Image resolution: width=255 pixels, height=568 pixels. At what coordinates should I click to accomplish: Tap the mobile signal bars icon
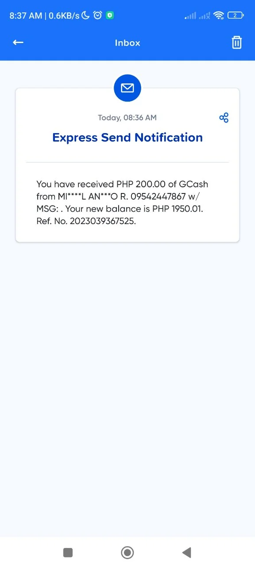click(x=190, y=16)
